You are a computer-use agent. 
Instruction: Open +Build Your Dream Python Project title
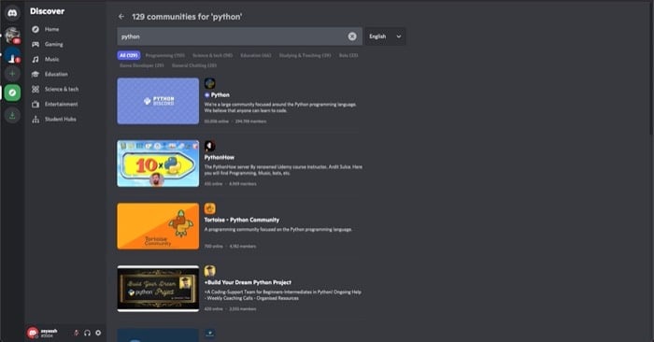pos(248,282)
